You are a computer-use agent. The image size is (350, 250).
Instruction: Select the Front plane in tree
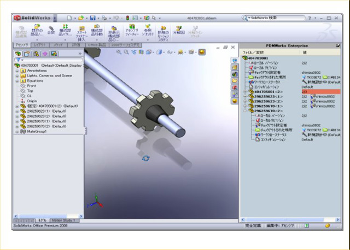(x=31, y=86)
